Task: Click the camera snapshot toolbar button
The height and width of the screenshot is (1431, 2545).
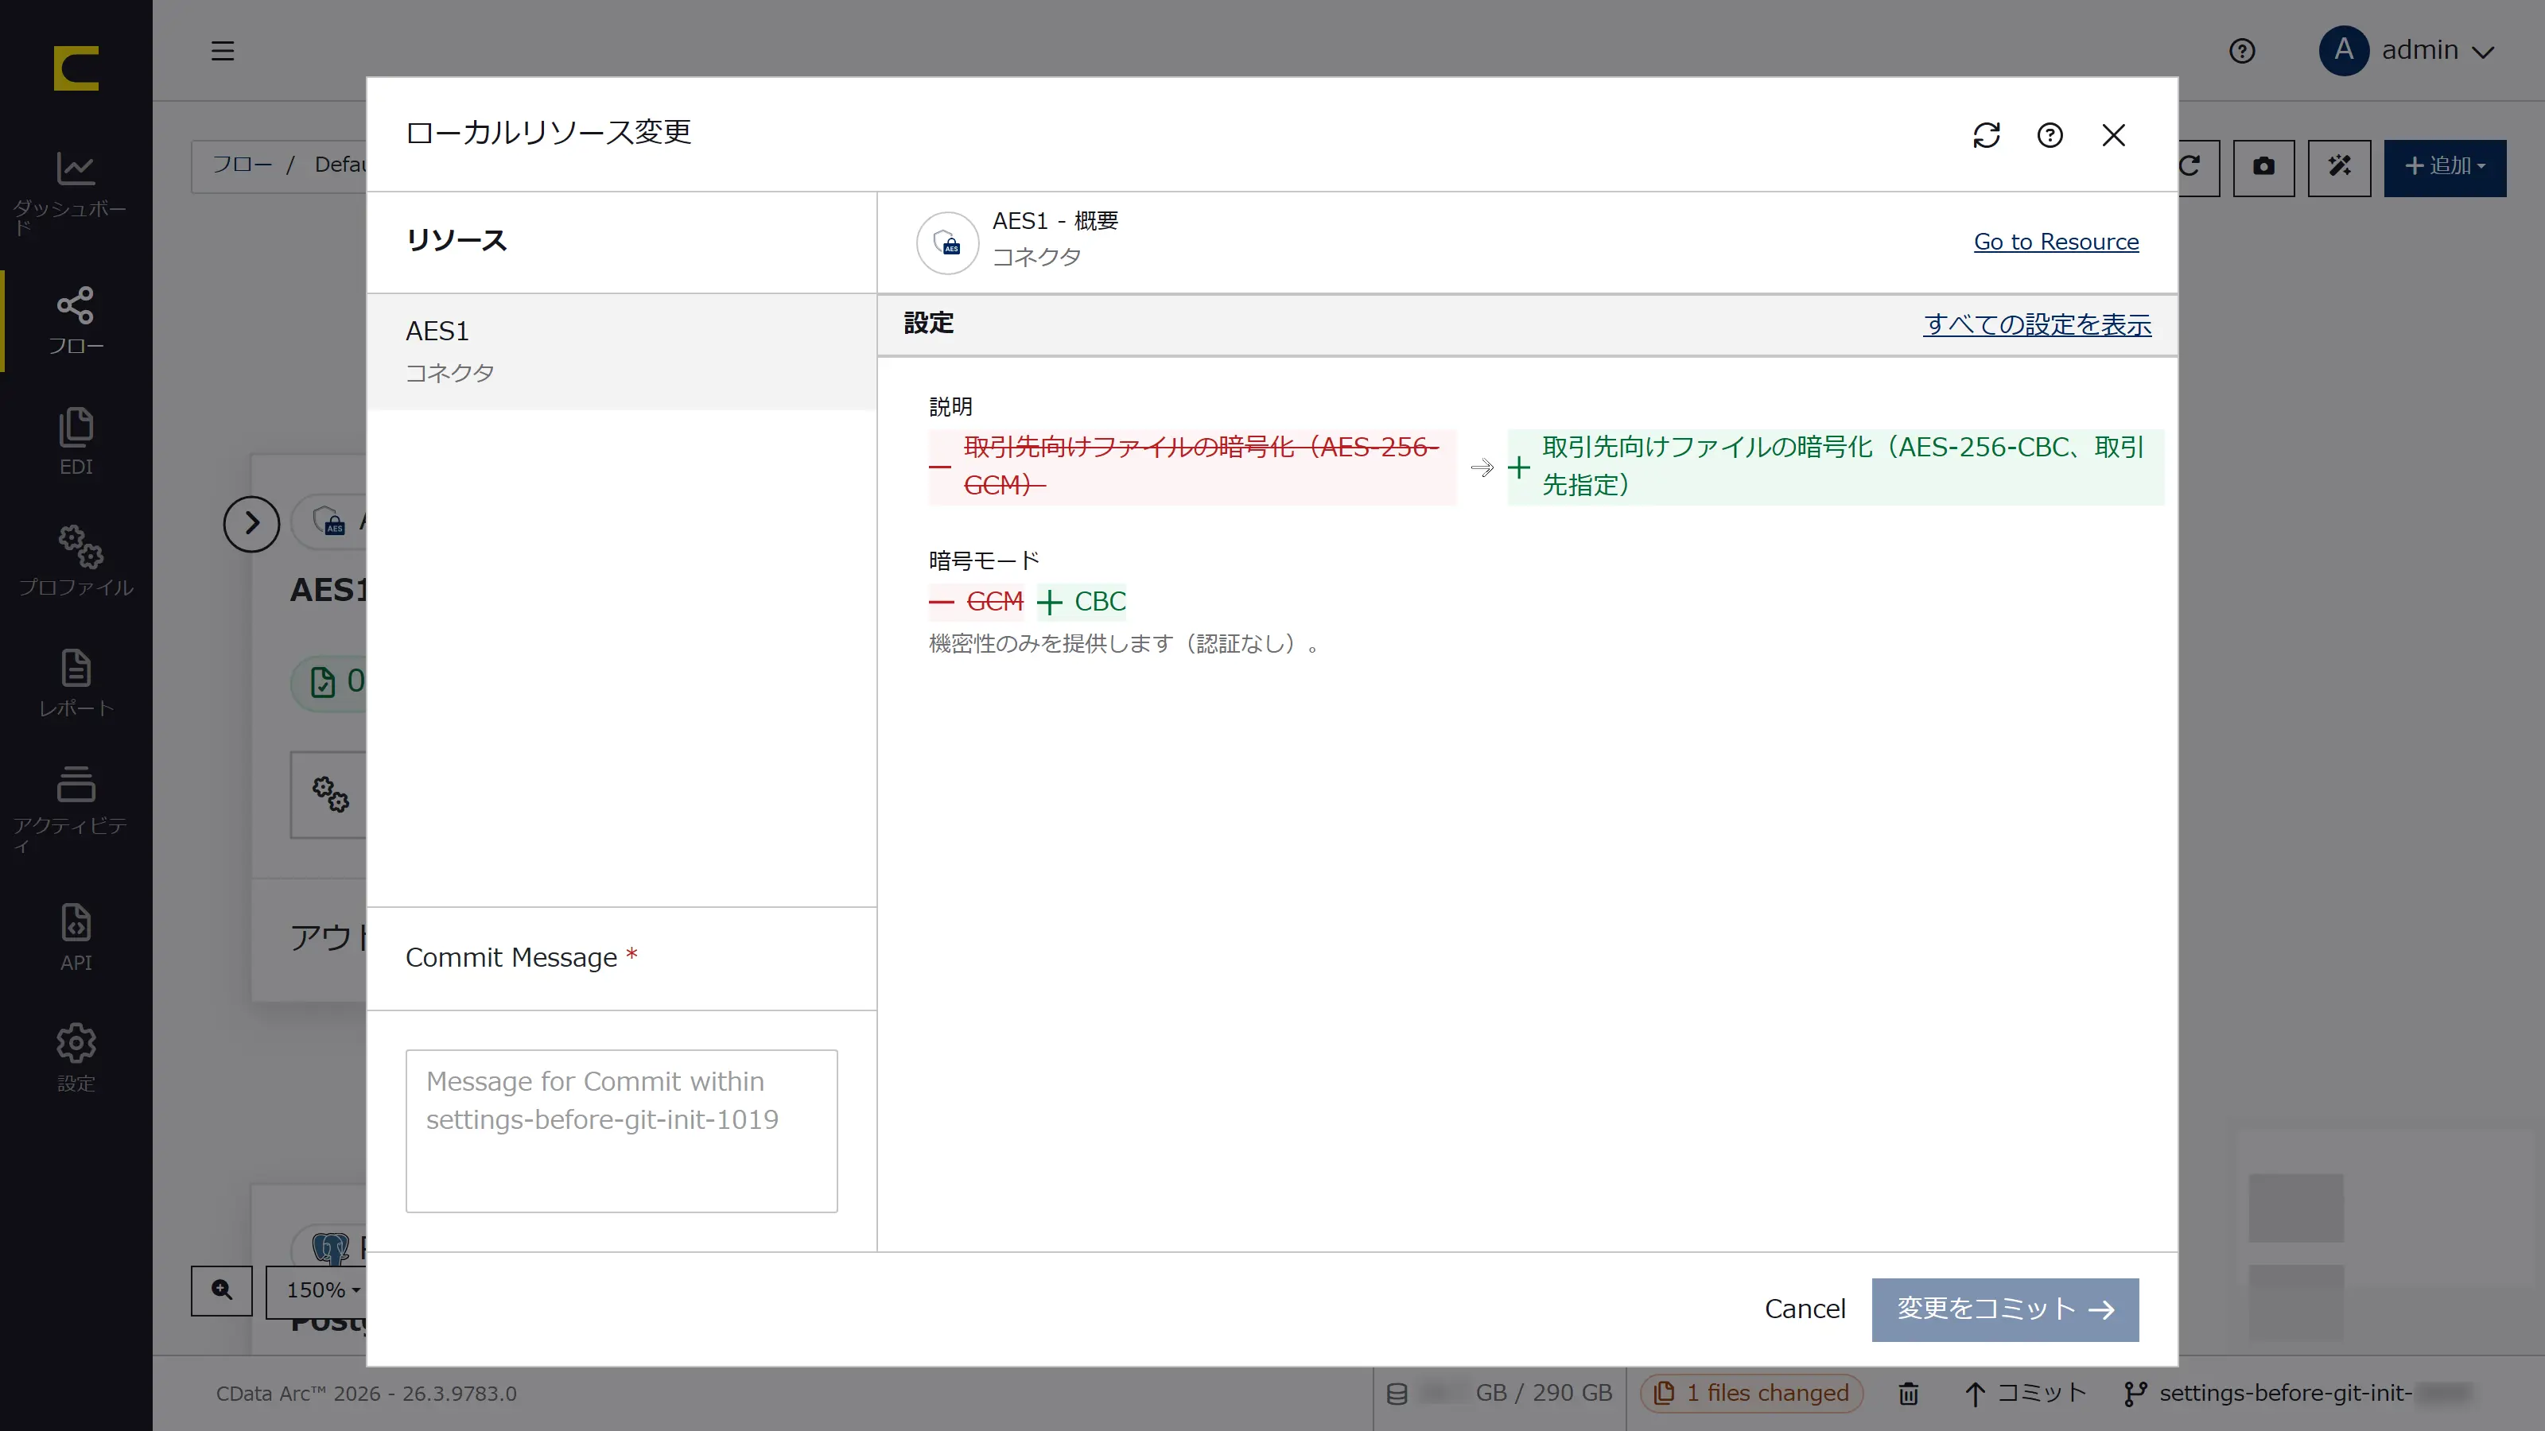Action: [2263, 167]
